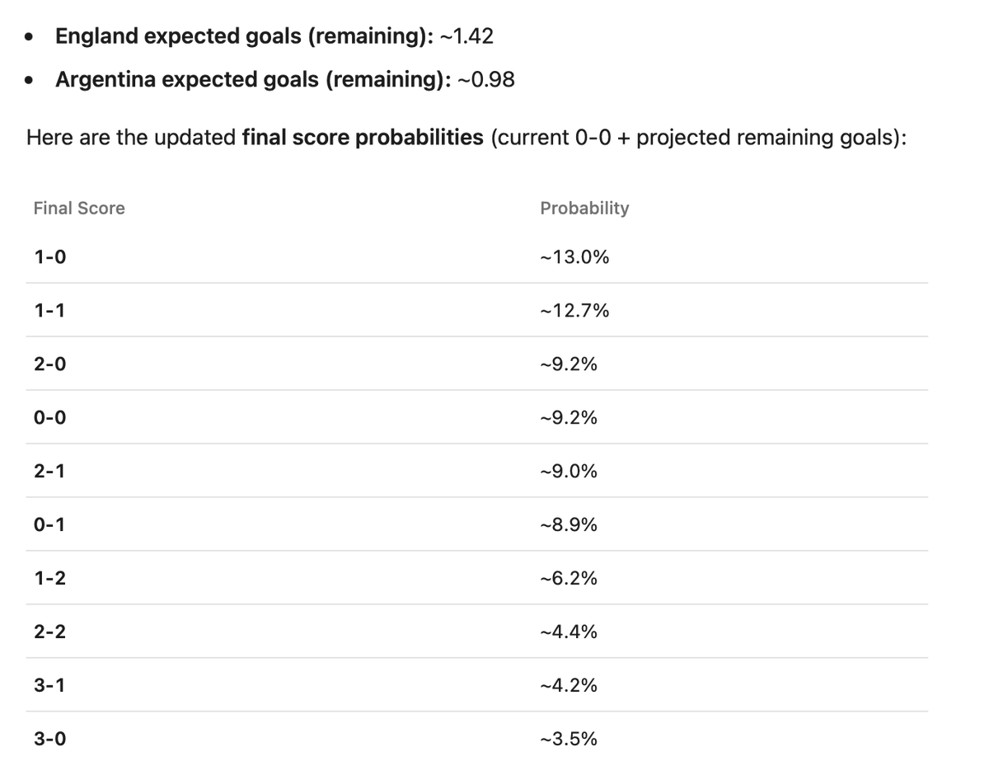Screen dimensions: 989x780
Task: Click the 2-0 score row label
Action: (49, 364)
